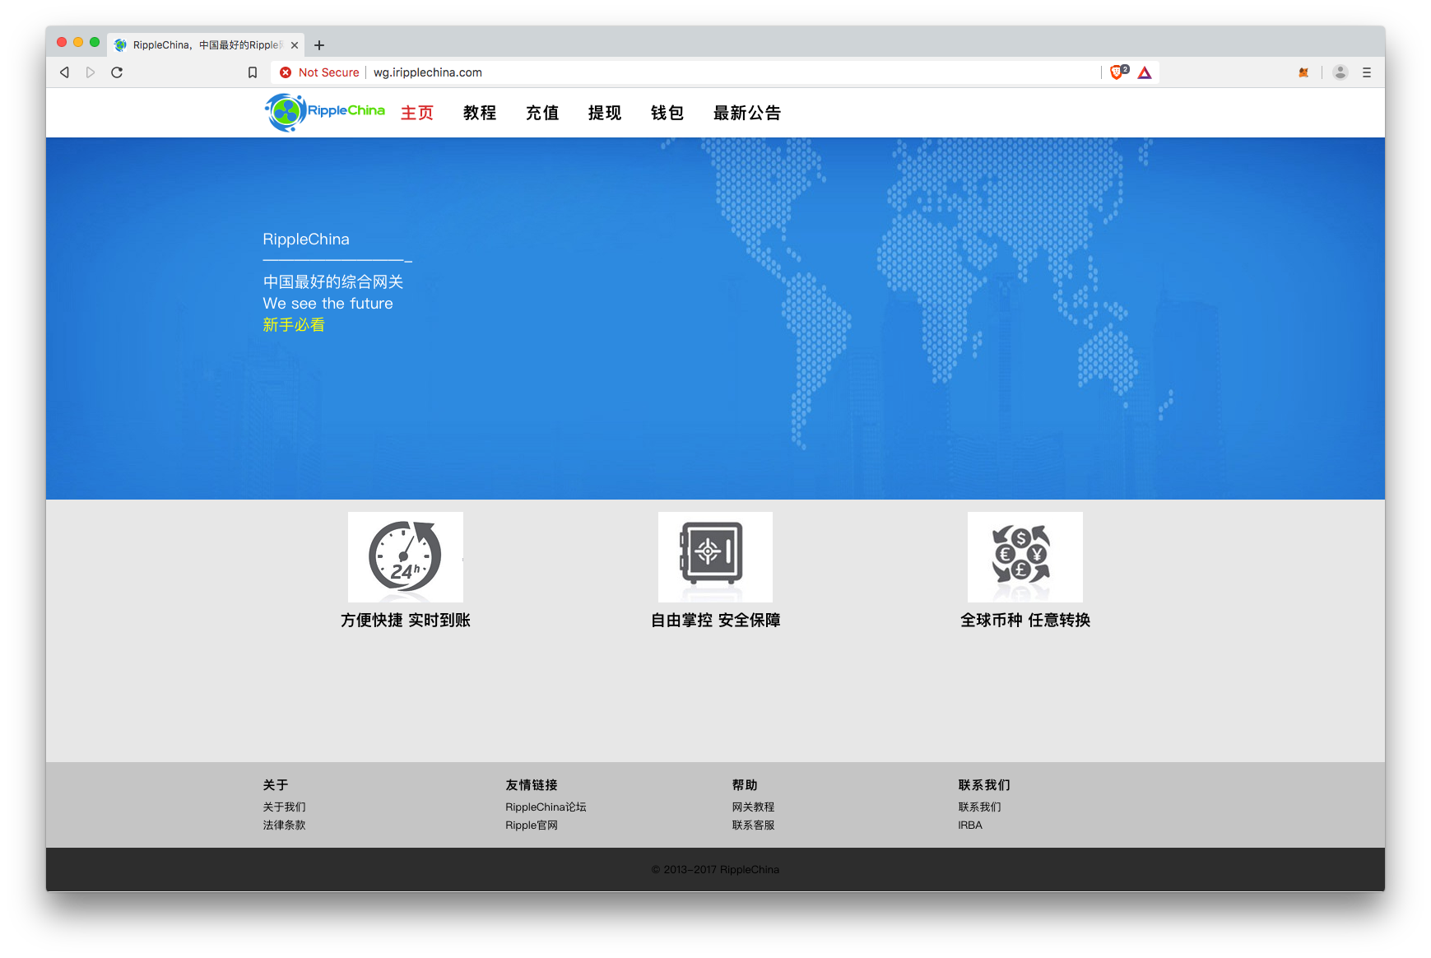Click the We see the future text

coord(328,304)
